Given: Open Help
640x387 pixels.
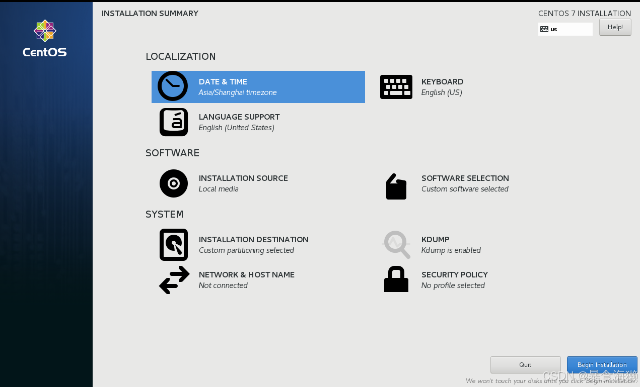Looking at the screenshot, I should click(615, 27).
